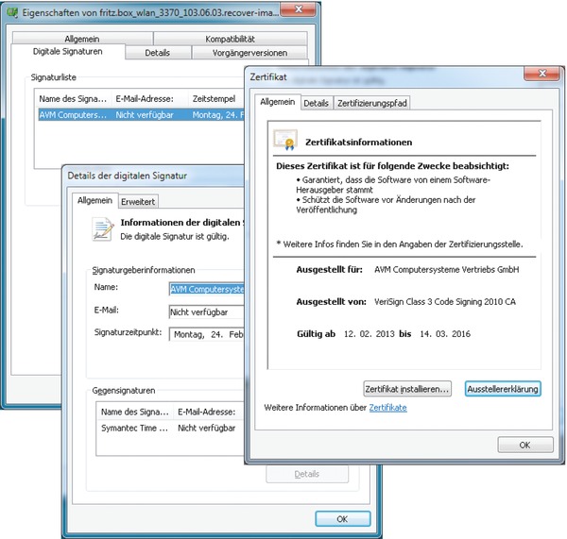
Task: Click VeriSign Class 3 Code Signing 2010 CA
Action: click(445, 302)
